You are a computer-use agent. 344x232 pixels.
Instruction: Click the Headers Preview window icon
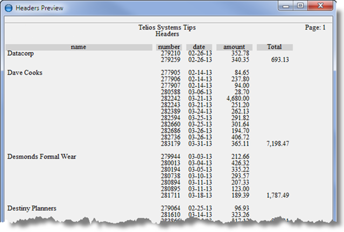pos(9,8)
